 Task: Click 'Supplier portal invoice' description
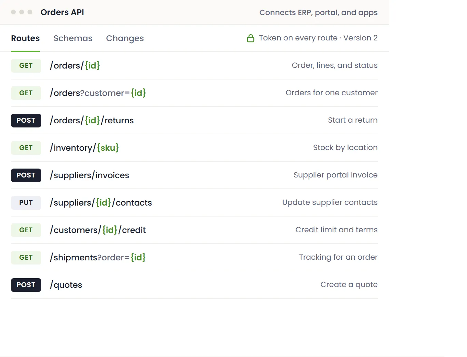335,175
